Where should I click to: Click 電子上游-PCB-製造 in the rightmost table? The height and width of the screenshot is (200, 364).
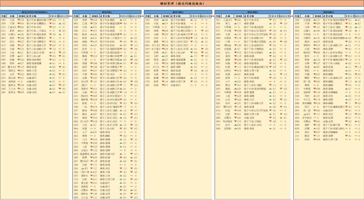point(333,53)
